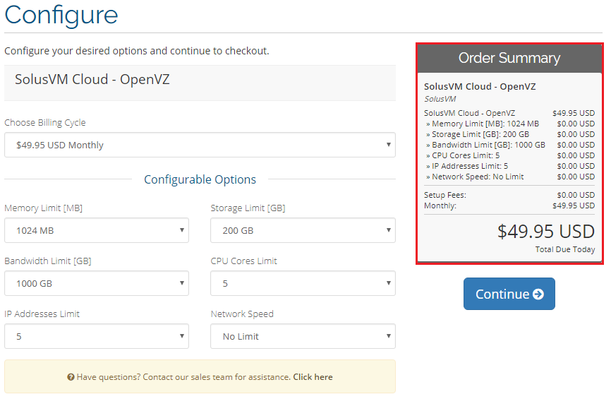Click the 'CPU Cores Limit: 5' summary line

509,155
